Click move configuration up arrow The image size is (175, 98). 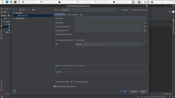pos(27,10)
